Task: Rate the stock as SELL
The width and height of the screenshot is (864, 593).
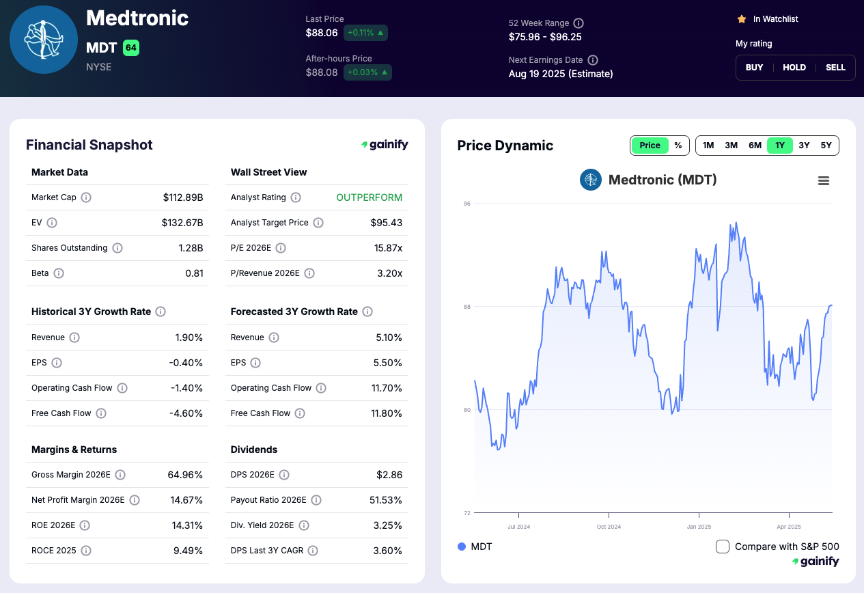Action: click(835, 68)
